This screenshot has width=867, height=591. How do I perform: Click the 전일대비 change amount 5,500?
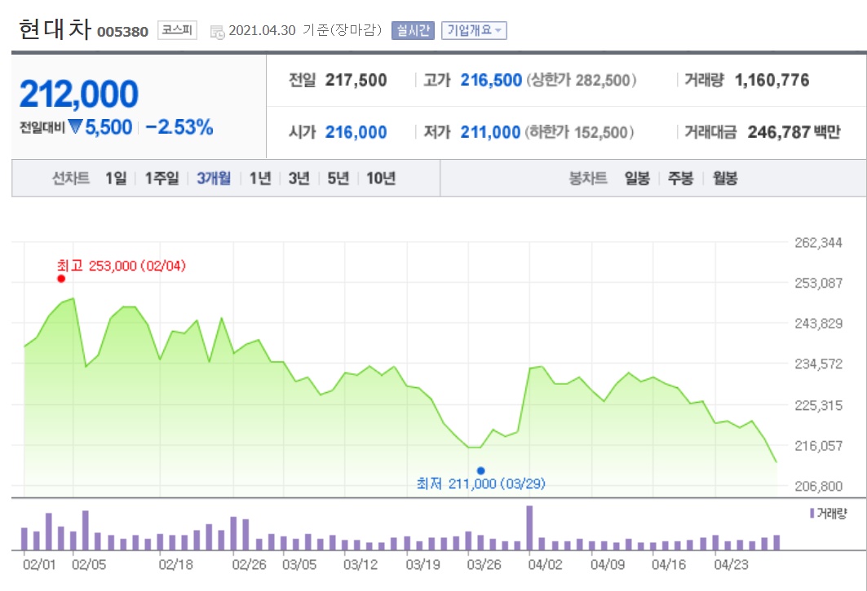tap(108, 127)
